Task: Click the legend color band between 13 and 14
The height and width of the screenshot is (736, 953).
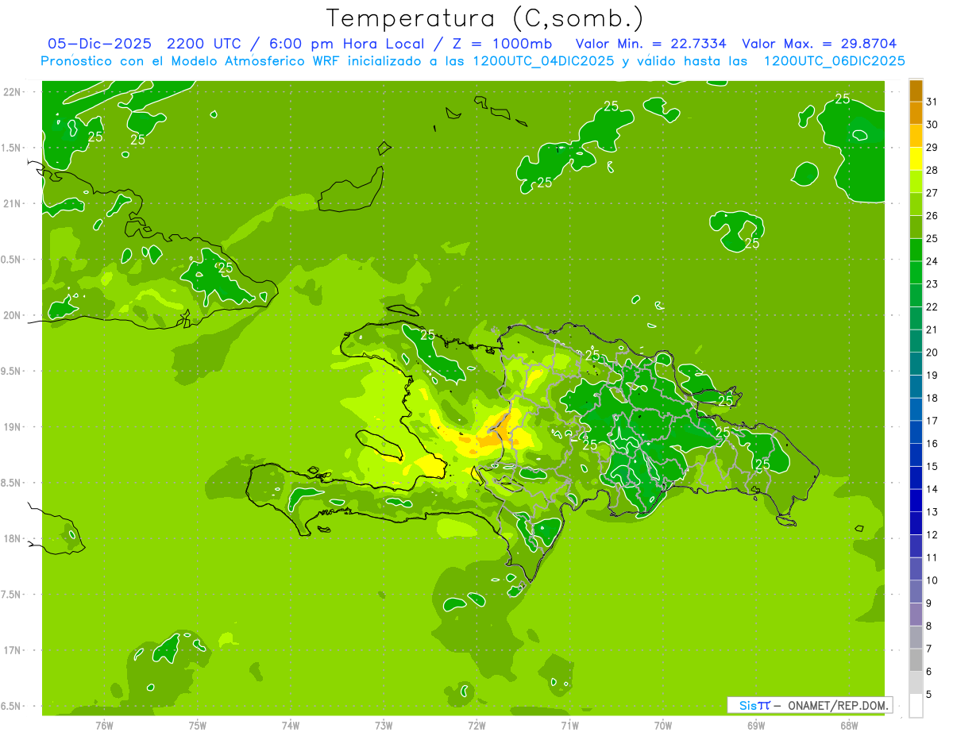Action: click(916, 501)
